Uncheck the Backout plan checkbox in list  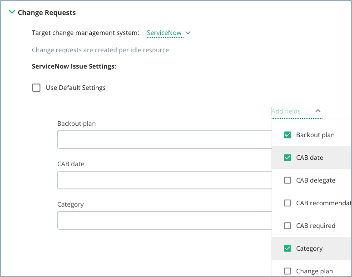(288, 135)
